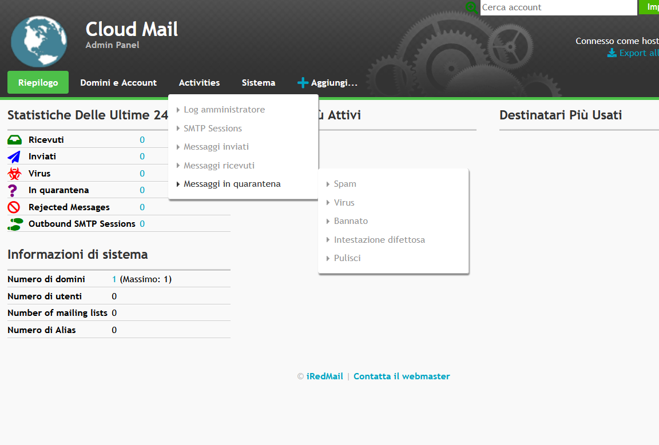Click the blue Inviati paper plane icon

coord(14,157)
